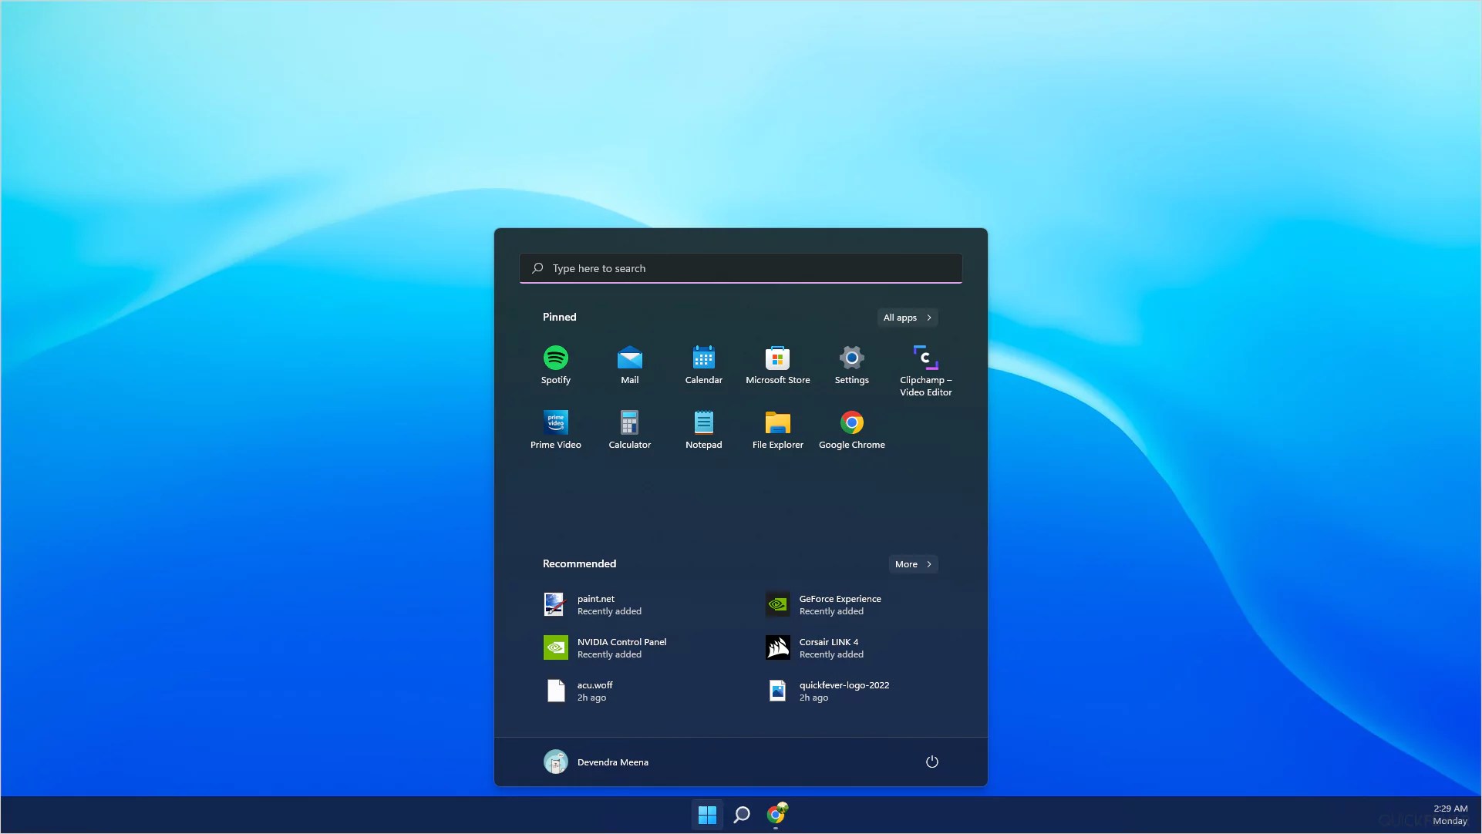Click the Windows Start button on the taskbar
Viewport: 1482px width, 834px height.
(707, 814)
